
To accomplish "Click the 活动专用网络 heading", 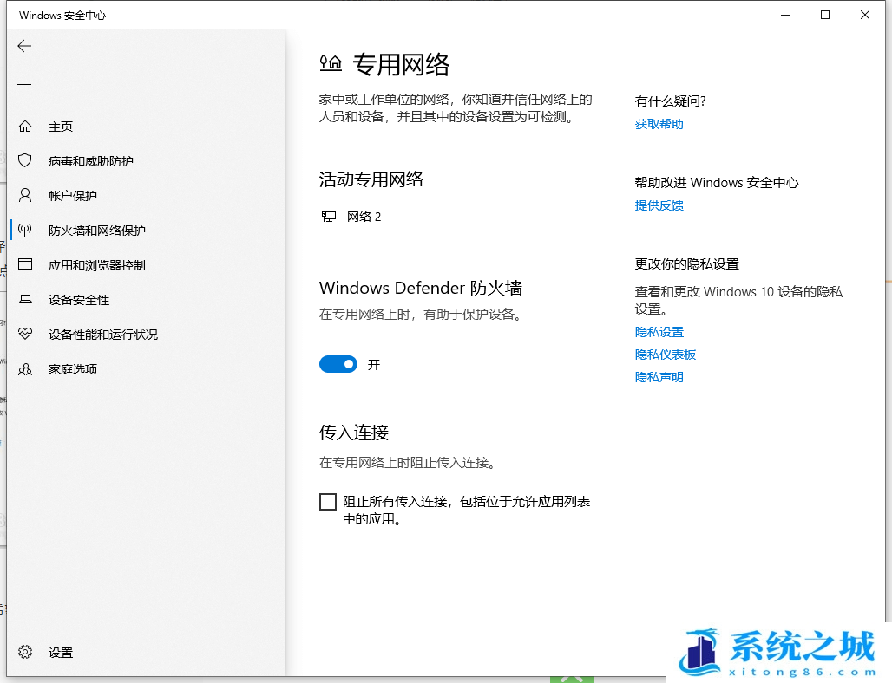I will 371,179.
